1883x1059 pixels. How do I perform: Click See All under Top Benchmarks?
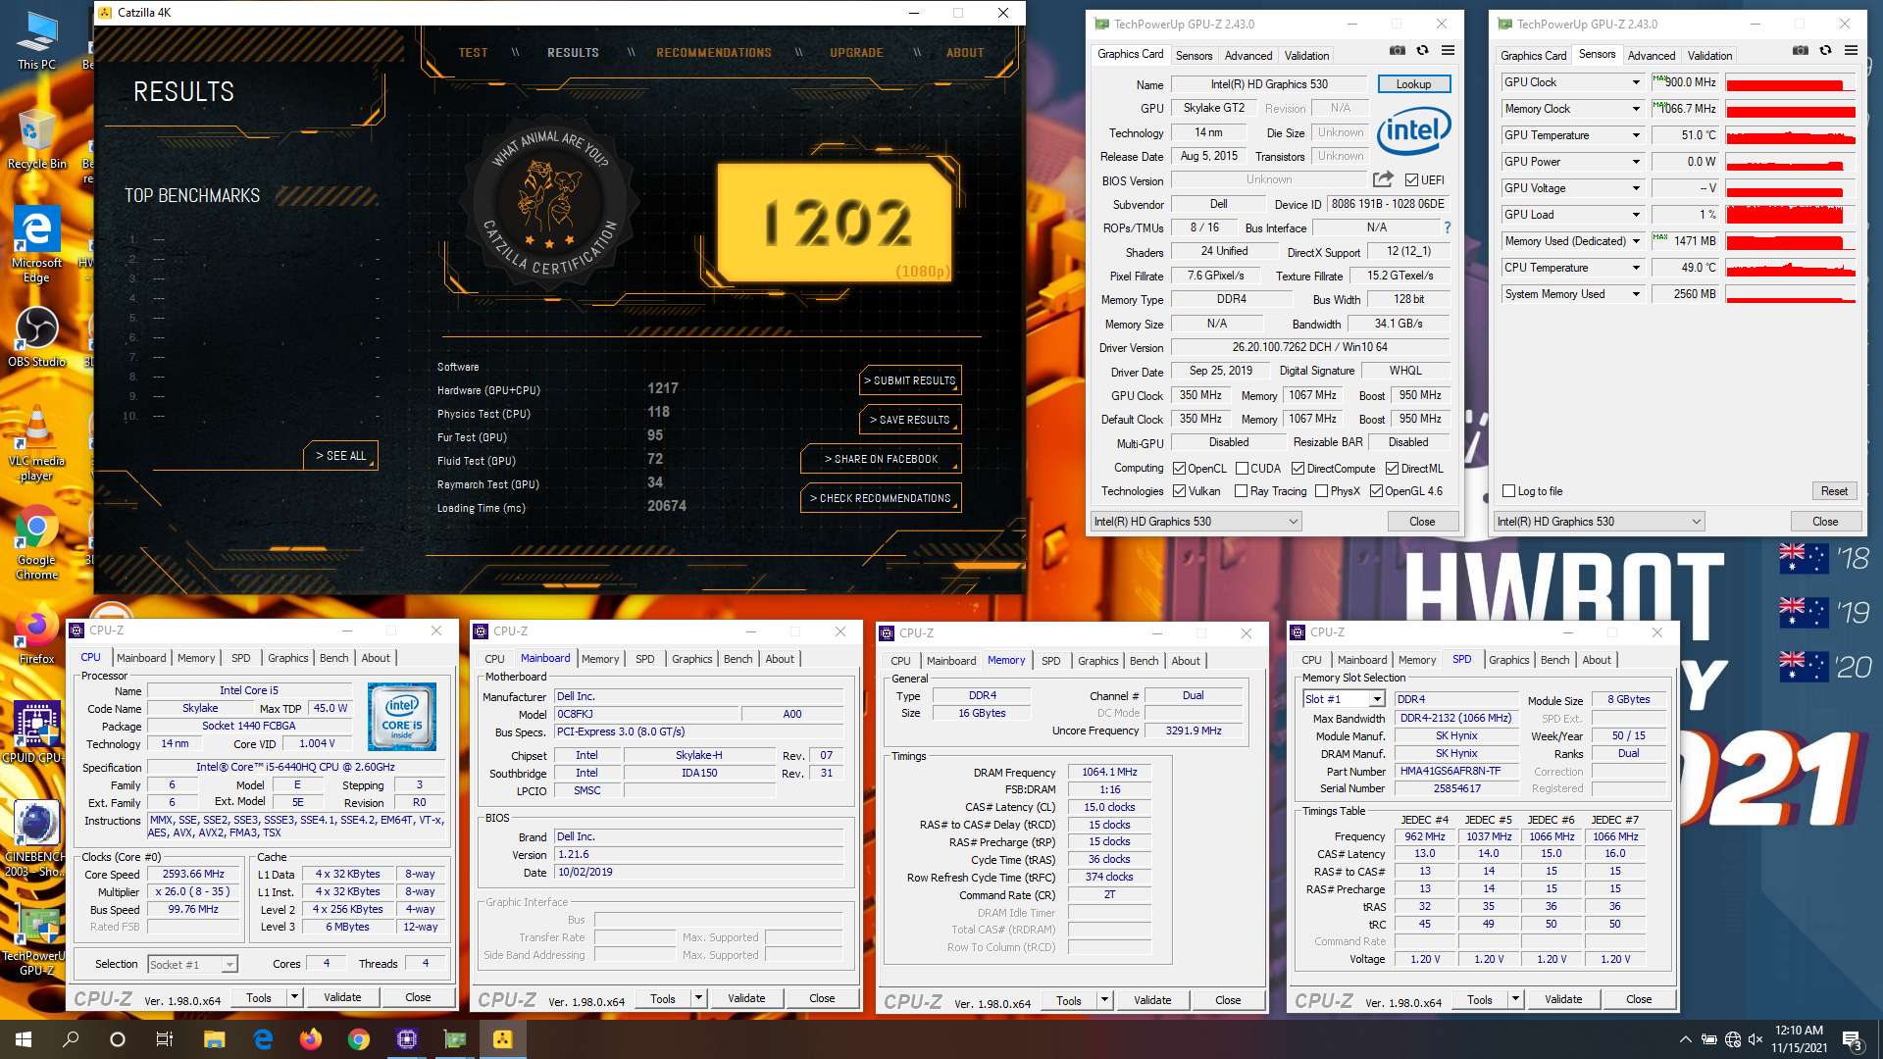click(340, 456)
